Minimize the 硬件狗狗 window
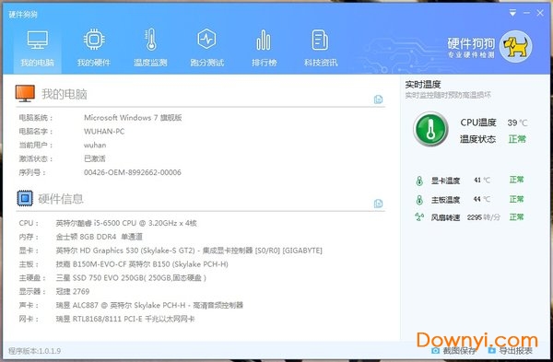Image resolution: width=553 pixels, height=362 pixels. (526, 13)
